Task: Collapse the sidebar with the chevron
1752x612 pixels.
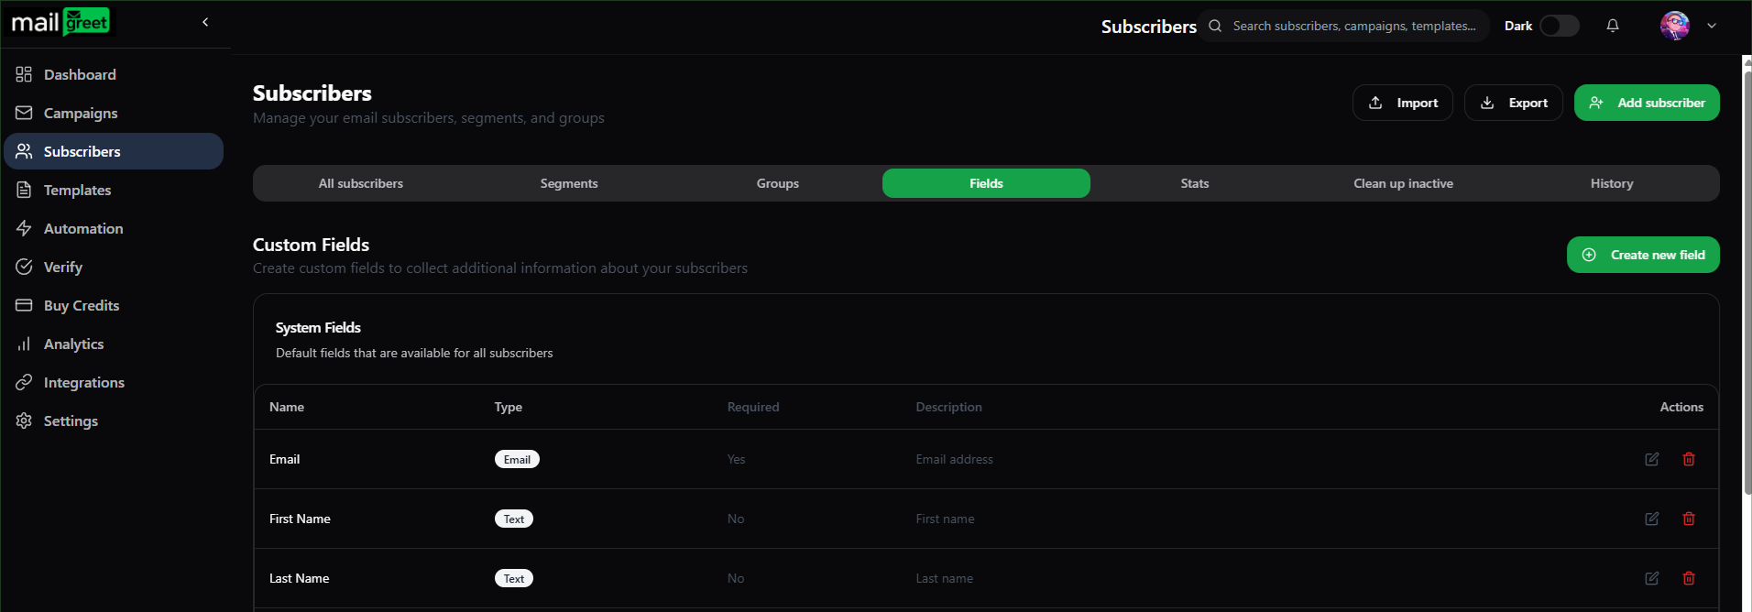Action: [205, 22]
